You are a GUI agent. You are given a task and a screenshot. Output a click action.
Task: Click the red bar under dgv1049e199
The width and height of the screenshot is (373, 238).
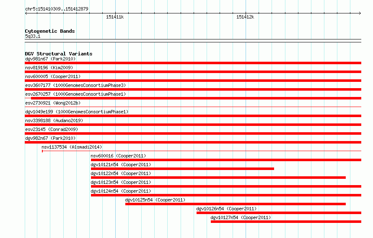(193, 116)
